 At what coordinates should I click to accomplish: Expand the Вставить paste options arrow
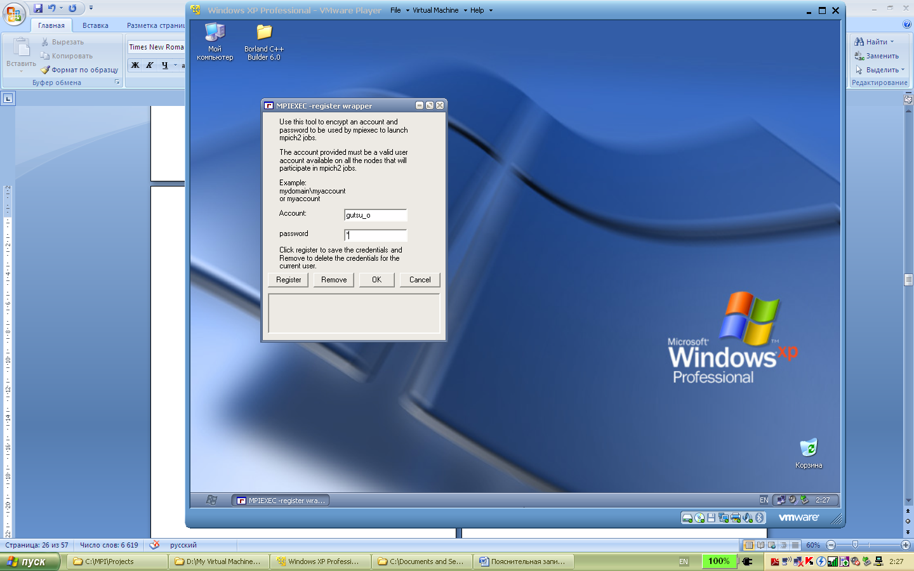tap(21, 70)
